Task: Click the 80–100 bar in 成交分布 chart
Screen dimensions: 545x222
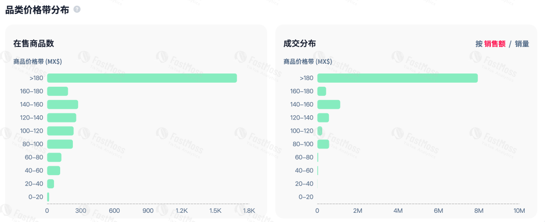Action: click(323, 144)
